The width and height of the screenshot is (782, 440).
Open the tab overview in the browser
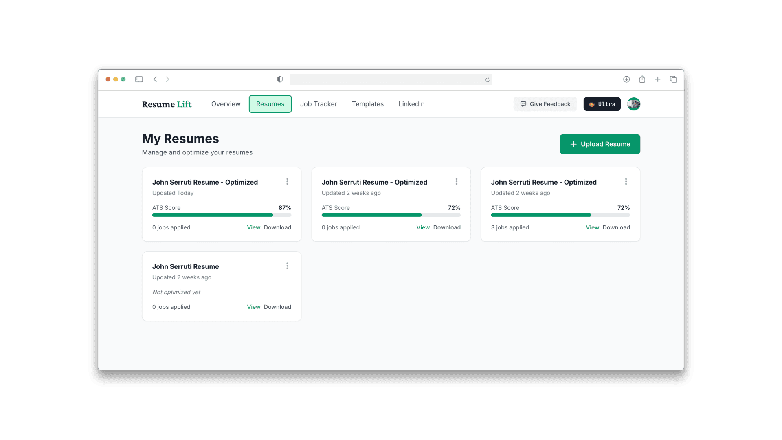(674, 79)
